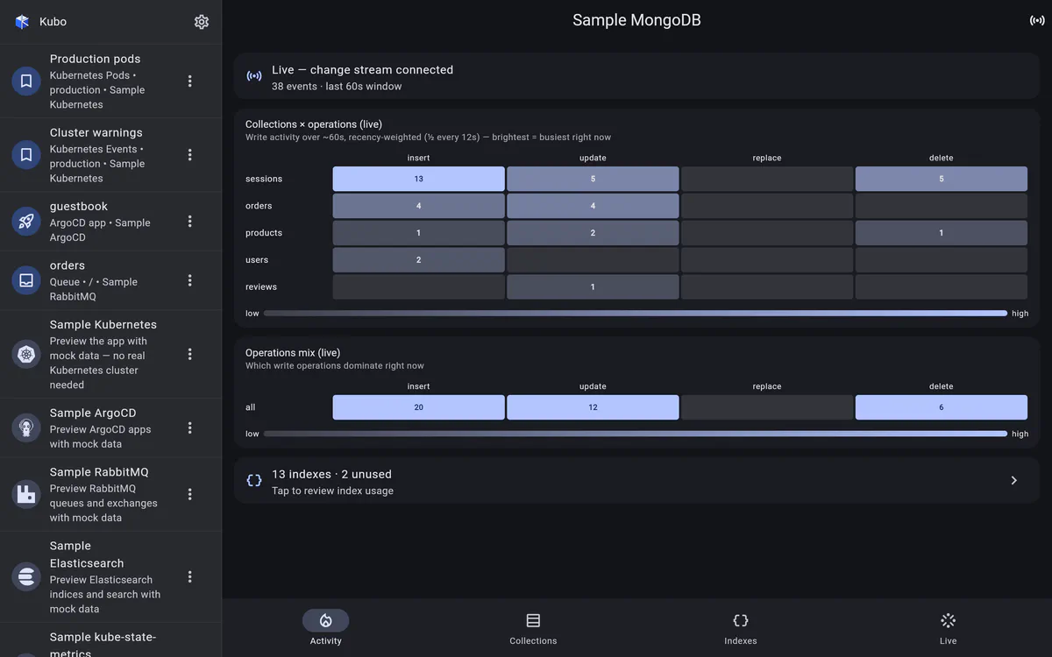Open more options for guestbook
The height and width of the screenshot is (657, 1052).
coord(189,221)
